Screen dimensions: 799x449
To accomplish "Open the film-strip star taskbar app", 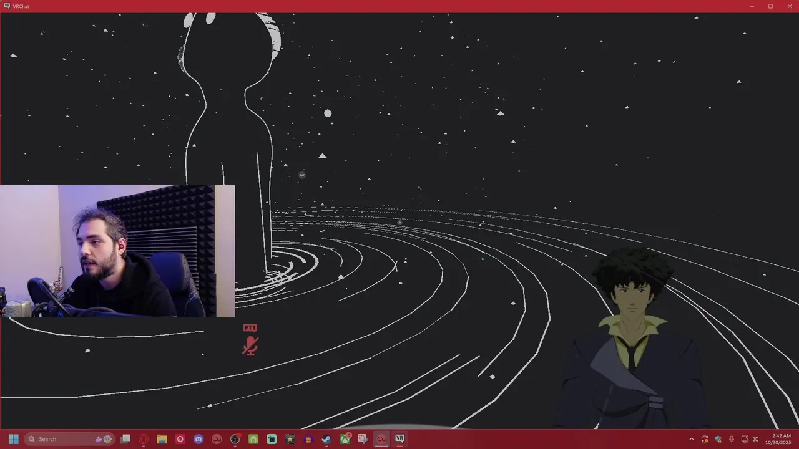I will (290, 439).
